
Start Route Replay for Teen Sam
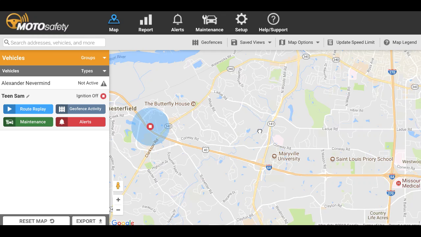pos(28,109)
